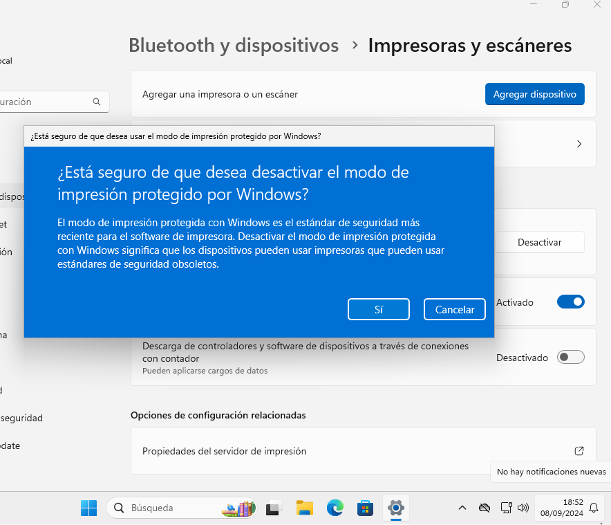This screenshot has height=525, width=611.
Task: Enable the Desactivado metered connections switch
Action: click(x=570, y=358)
